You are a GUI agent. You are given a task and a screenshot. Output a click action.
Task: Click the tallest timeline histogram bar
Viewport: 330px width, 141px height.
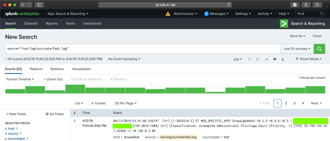(75, 89)
